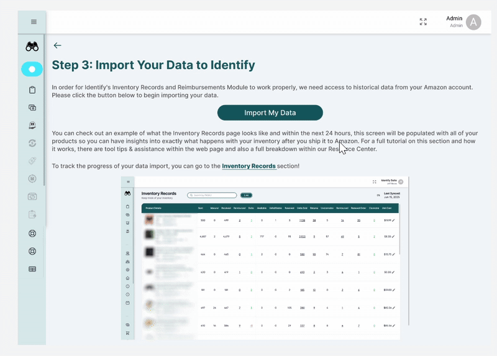The image size is (497, 356).
Task: Click the Import My Data button
Action: pos(270,112)
